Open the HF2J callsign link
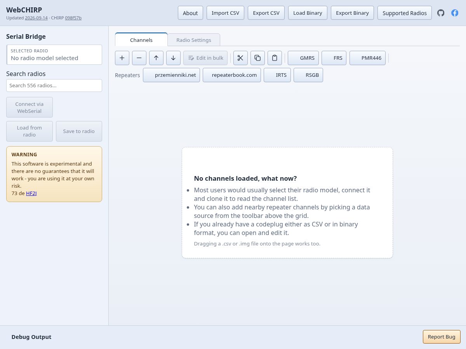Viewport: 466px width, 349px height. [31, 193]
